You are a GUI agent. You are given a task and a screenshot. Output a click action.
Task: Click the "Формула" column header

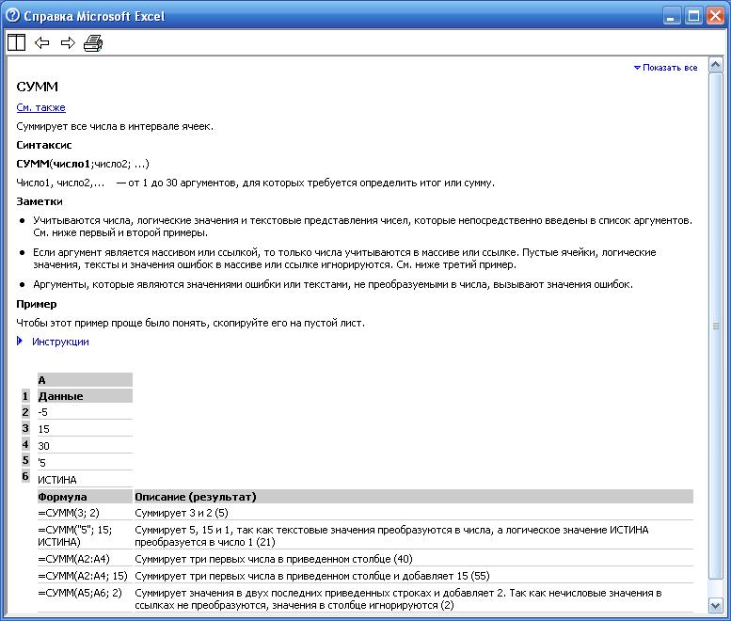click(x=85, y=497)
